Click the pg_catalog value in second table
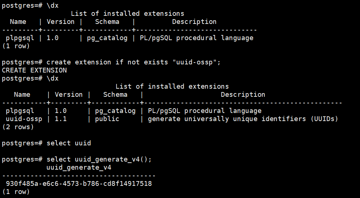360x198 pixels. tap(115, 111)
